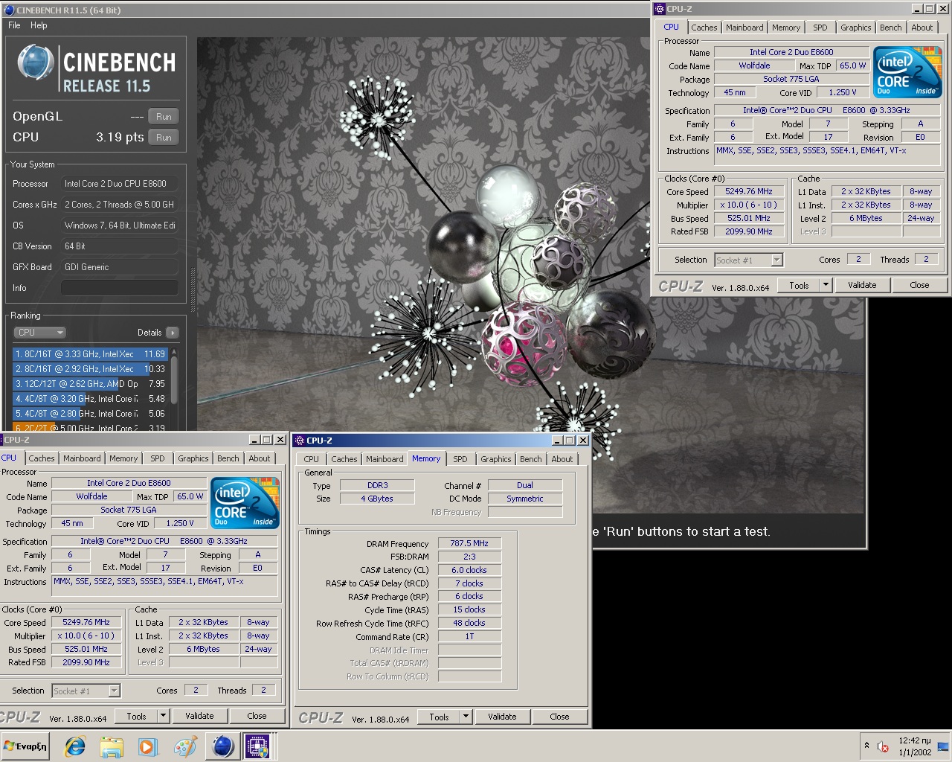Open the Cinebench File menu
Viewport: 952px width, 762px height.
(x=14, y=25)
